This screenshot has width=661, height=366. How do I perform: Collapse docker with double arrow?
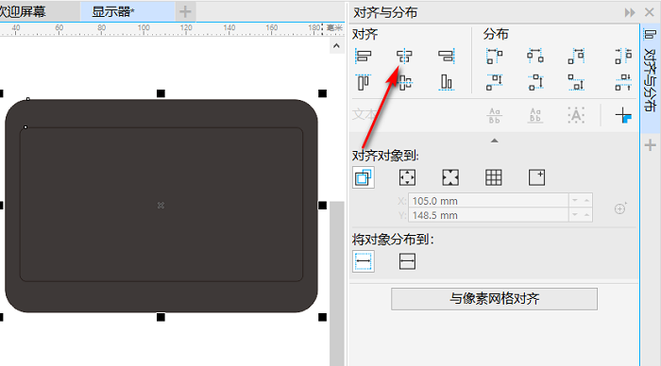[630, 12]
